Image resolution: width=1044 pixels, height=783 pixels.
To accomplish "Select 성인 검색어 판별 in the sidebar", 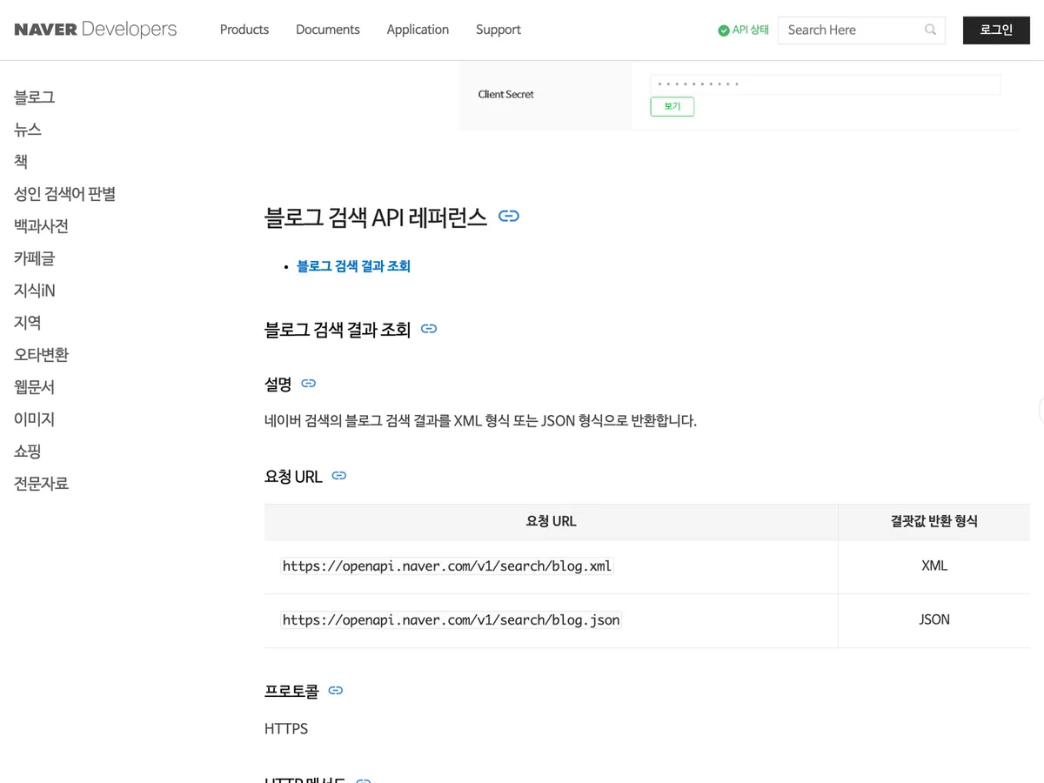I will point(65,194).
